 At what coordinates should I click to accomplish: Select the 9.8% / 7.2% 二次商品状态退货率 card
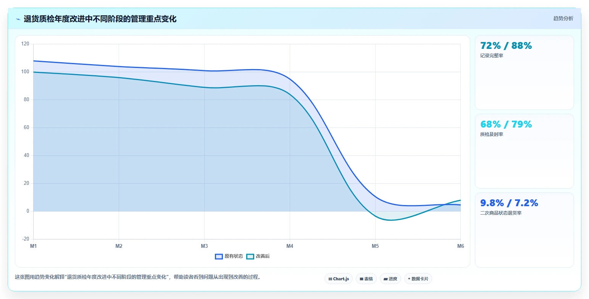click(524, 230)
